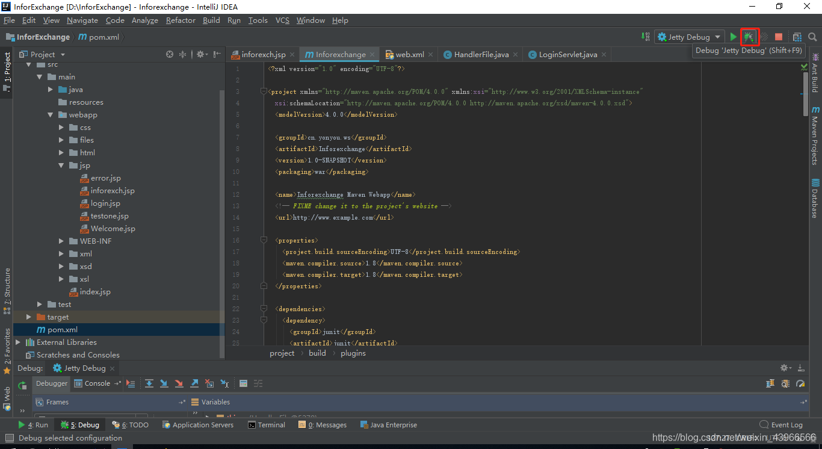Click the Step Out icon

pyautogui.click(x=194, y=383)
